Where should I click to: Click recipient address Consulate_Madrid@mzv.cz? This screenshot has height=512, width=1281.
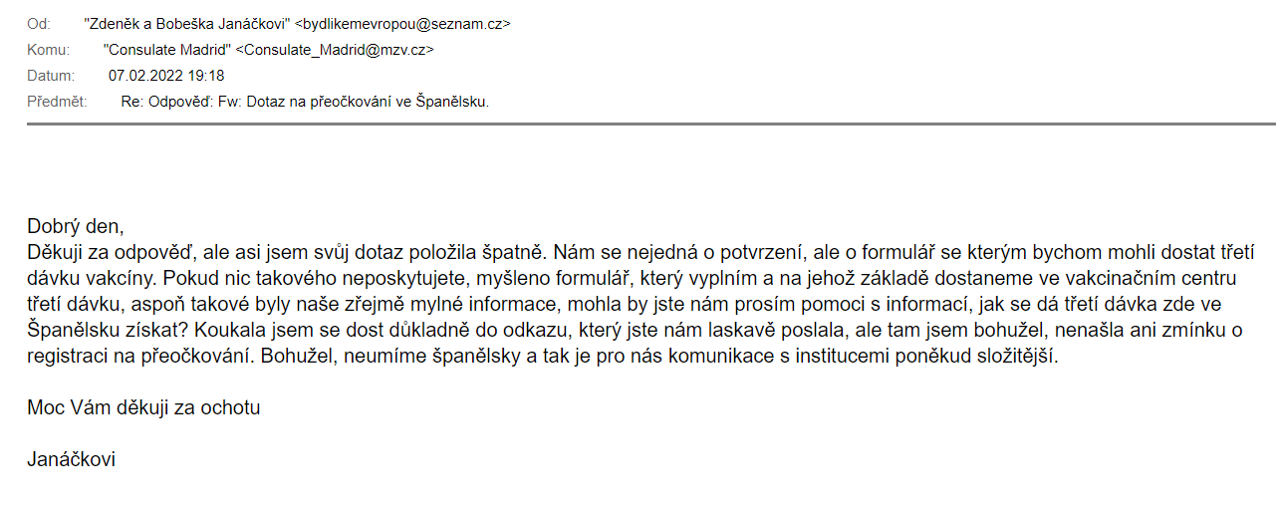tap(335, 50)
